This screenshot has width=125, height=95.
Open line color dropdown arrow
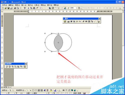click(x=57, y=90)
